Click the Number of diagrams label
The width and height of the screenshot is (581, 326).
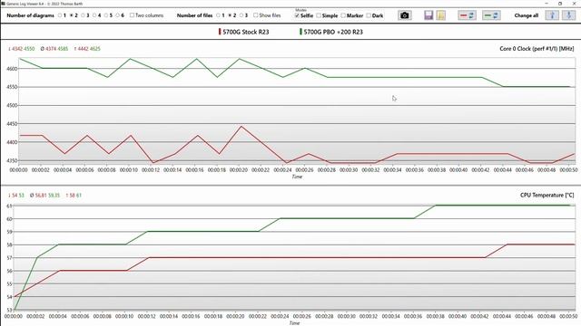click(30, 15)
